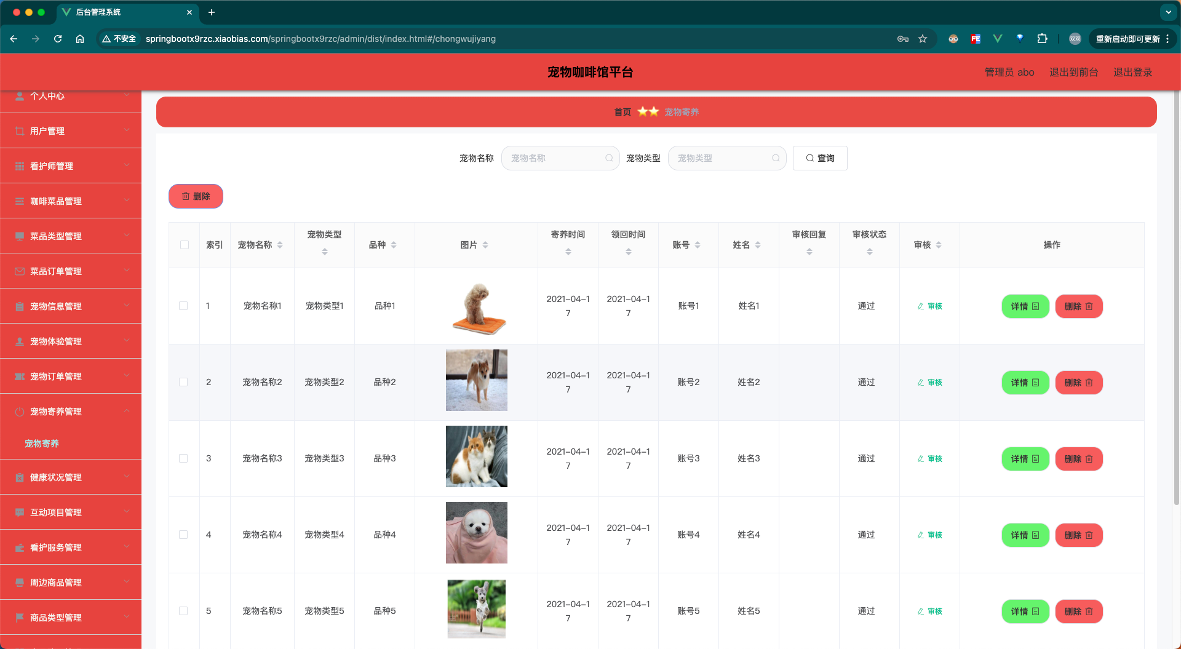This screenshot has height=649, width=1181.
Task: Sort table by 审核 column arrows
Action: coord(939,245)
